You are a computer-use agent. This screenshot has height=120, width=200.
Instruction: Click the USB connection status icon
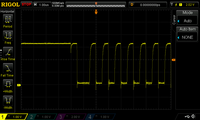pyautogui.click(x=187, y=116)
